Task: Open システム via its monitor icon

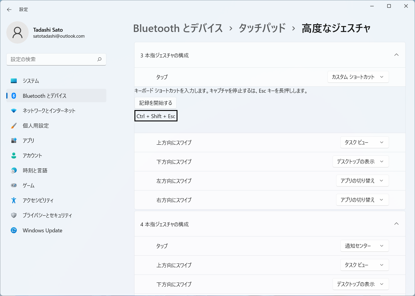Action: point(14,81)
